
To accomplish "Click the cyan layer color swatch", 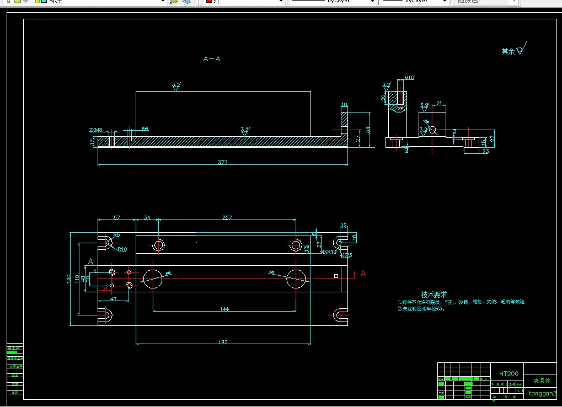I will coord(44,2).
